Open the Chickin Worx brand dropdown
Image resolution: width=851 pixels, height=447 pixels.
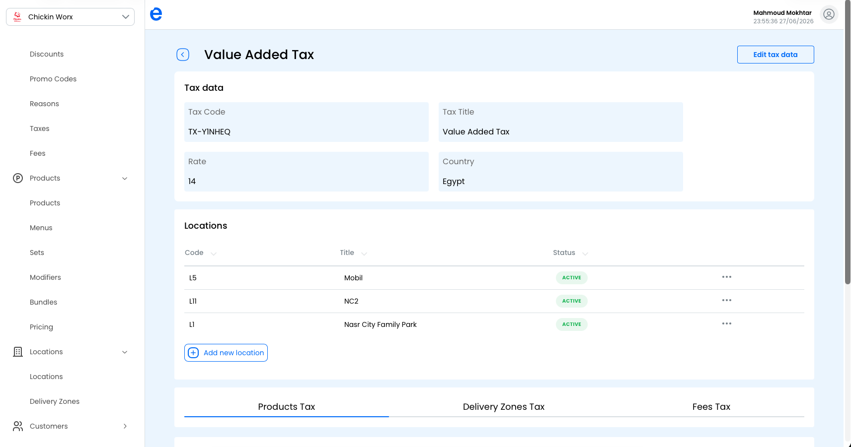click(x=70, y=17)
